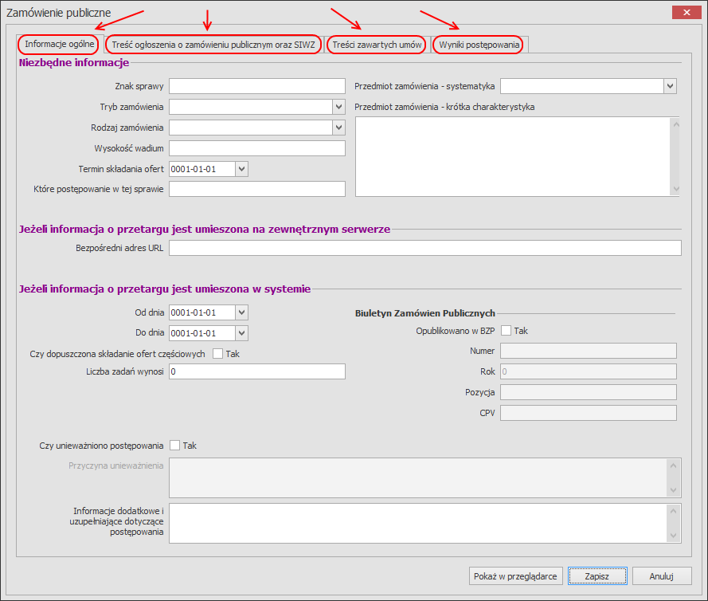Viewport: 708px width, 601px height.
Task: Close the Zamówienie publiczne dialog
Action: (686, 13)
